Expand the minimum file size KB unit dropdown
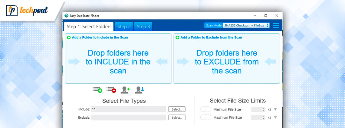345x128 pixels. coord(275,110)
